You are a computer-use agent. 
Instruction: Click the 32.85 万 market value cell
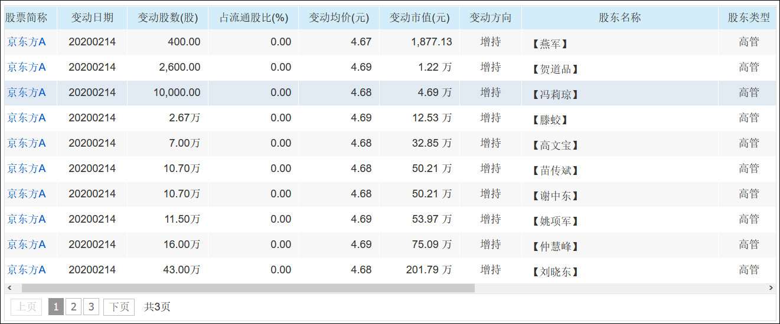pyautogui.click(x=419, y=143)
